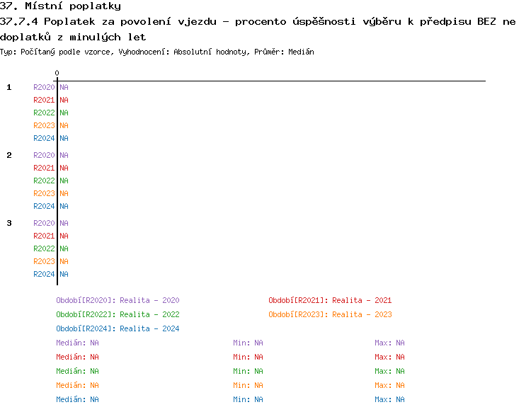This screenshot has height=412, width=531.
Task: Click the orange R2023 label in group 1
Action: pyautogui.click(x=44, y=125)
